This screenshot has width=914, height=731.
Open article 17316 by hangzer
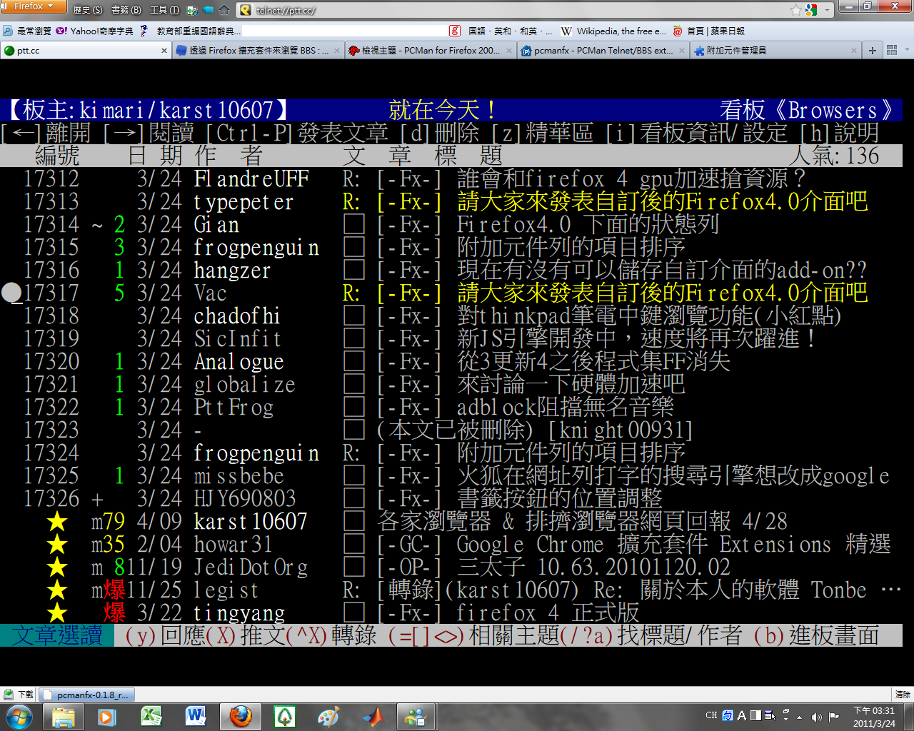[x=451, y=270]
